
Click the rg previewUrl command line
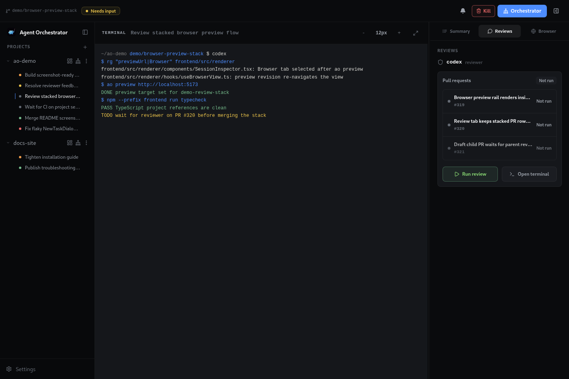[x=168, y=62]
